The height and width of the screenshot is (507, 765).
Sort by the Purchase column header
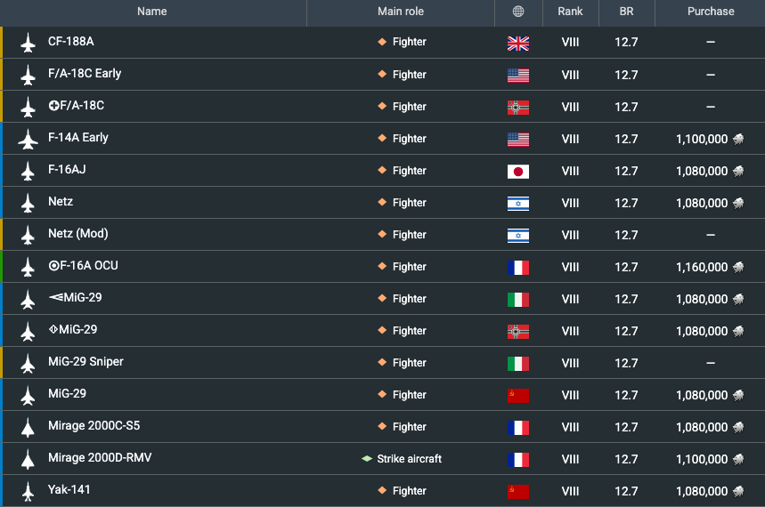[x=711, y=12]
